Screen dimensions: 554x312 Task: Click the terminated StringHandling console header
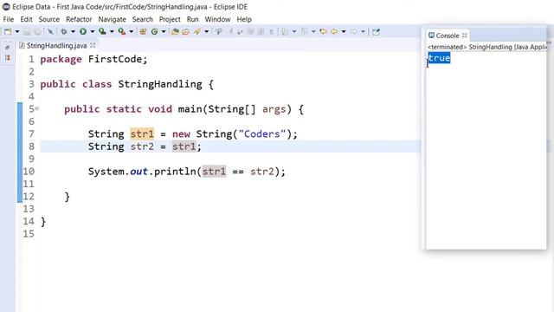486,47
